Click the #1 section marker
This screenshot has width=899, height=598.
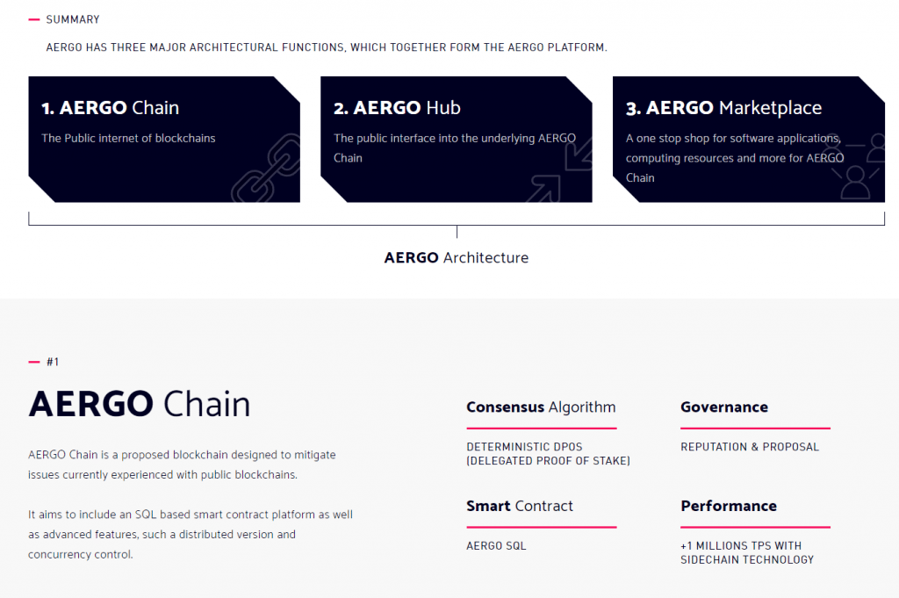point(53,362)
